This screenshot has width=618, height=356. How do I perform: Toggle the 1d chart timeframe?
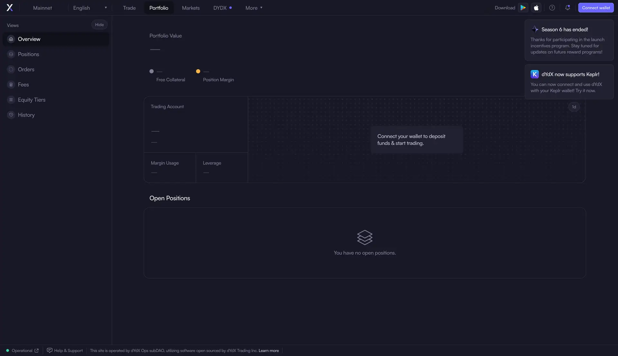[x=574, y=107]
